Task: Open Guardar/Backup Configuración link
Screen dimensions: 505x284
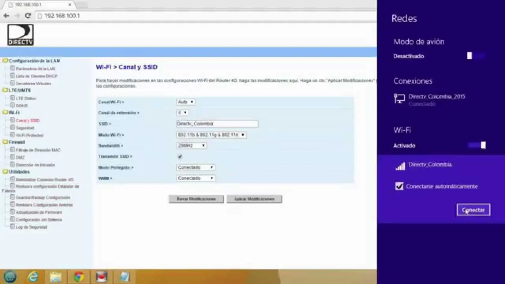Action: pos(43,197)
